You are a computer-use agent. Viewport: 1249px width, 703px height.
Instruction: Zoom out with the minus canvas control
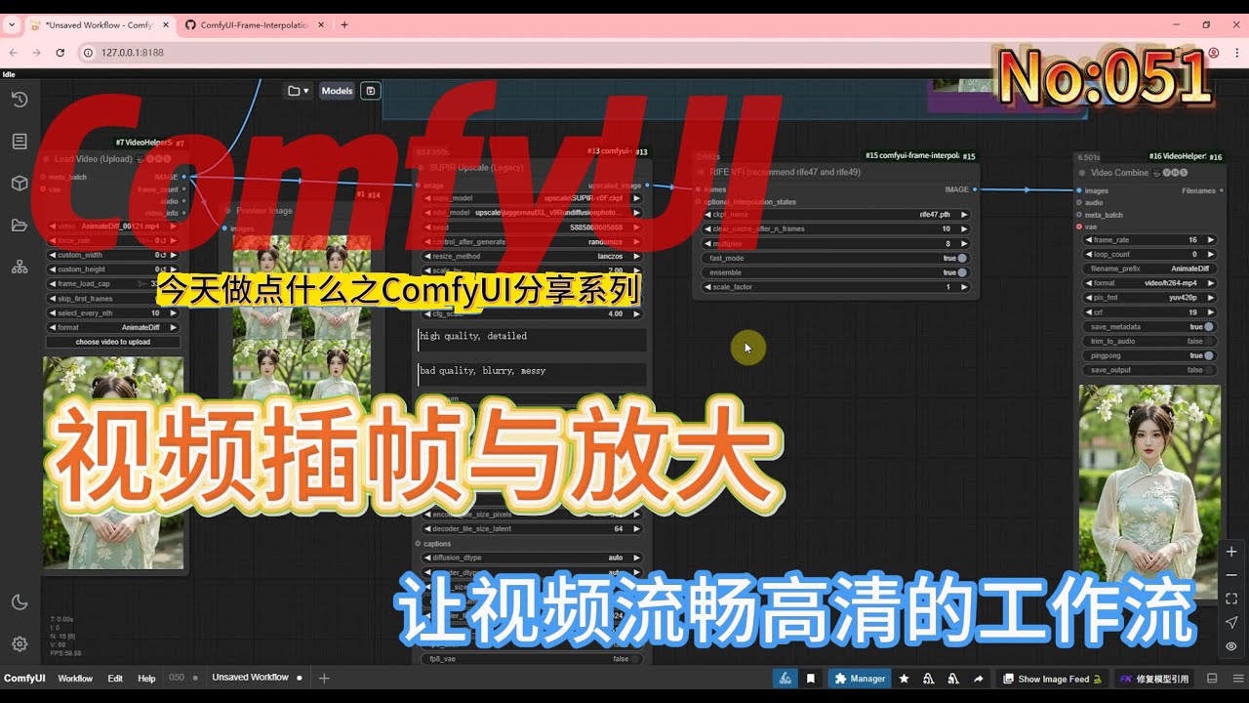[1231, 575]
